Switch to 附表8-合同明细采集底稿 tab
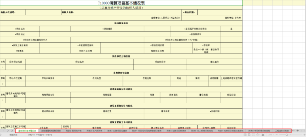Viewport: 306px width, 137px height. click(x=259, y=131)
